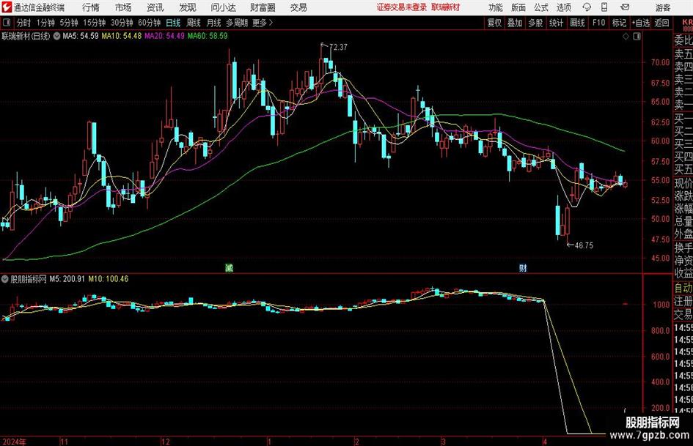Click the 统计 statistics toolbar button

tap(556, 23)
